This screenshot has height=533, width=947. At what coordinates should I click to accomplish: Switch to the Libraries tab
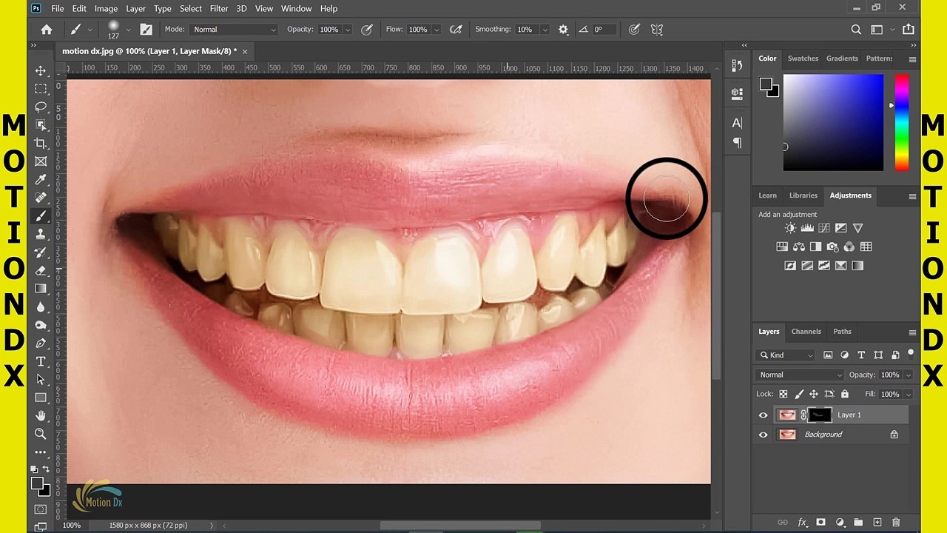pos(803,195)
